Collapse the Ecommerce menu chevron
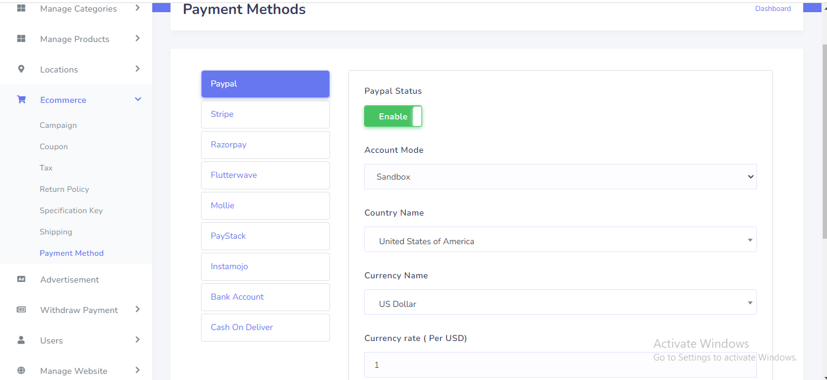Screen dimensions: 827x380 point(138,99)
